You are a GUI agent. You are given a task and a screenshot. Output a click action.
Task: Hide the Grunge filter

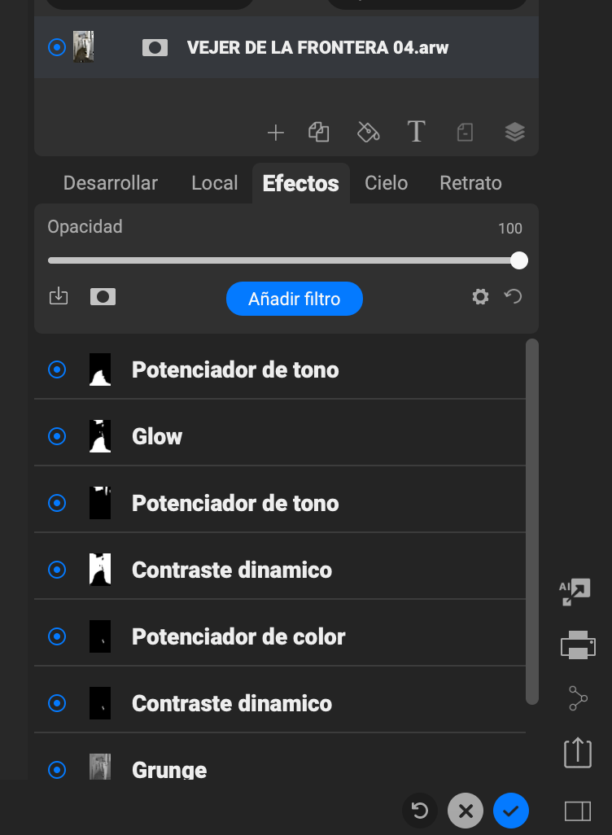pos(57,769)
